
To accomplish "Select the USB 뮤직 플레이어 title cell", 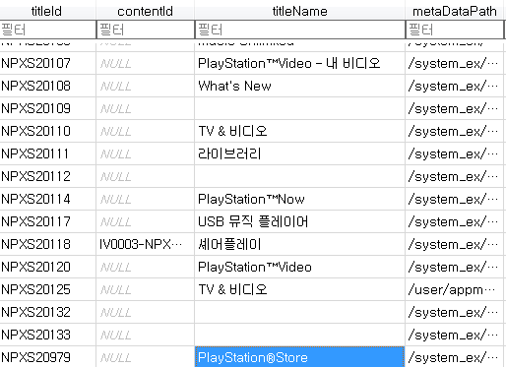I will click(299, 221).
